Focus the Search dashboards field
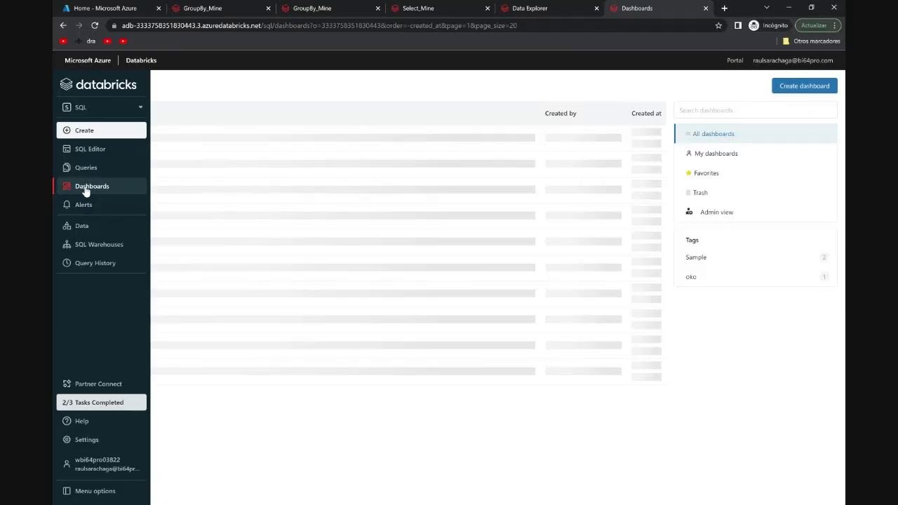 coord(755,110)
